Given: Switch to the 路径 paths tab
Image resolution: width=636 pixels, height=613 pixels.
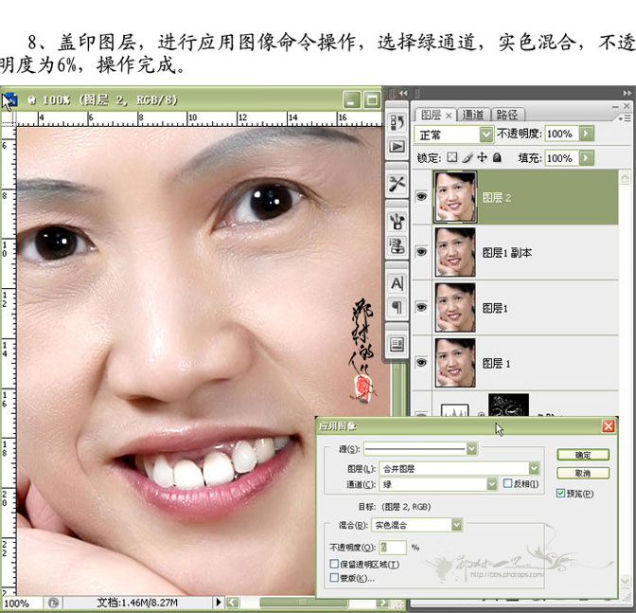Looking at the screenshot, I should click(x=507, y=116).
